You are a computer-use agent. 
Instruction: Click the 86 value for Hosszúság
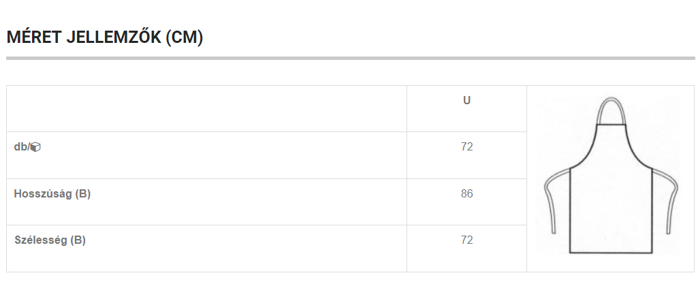466,194
